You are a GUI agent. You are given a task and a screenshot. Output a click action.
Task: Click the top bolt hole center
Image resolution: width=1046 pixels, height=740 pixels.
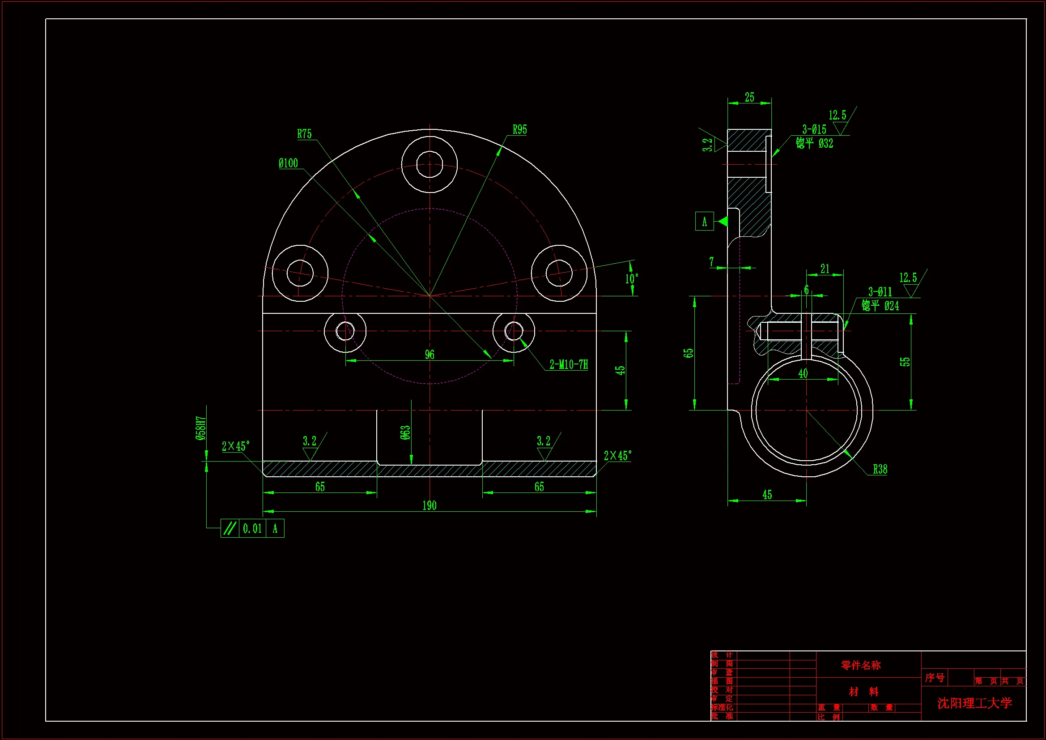(429, 164)
